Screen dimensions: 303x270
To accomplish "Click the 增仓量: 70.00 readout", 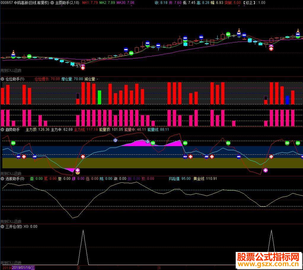I will (72, 79).
